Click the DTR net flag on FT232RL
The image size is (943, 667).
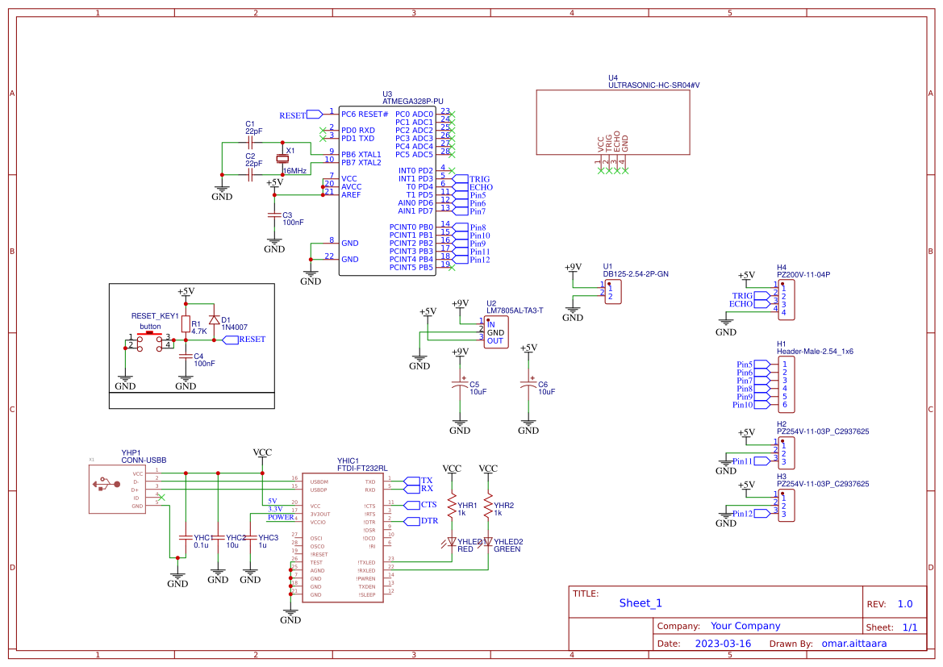pyautogui.click(x=412, y=521)
